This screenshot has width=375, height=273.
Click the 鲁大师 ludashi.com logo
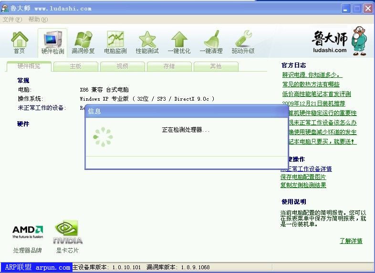pos(339,41)
